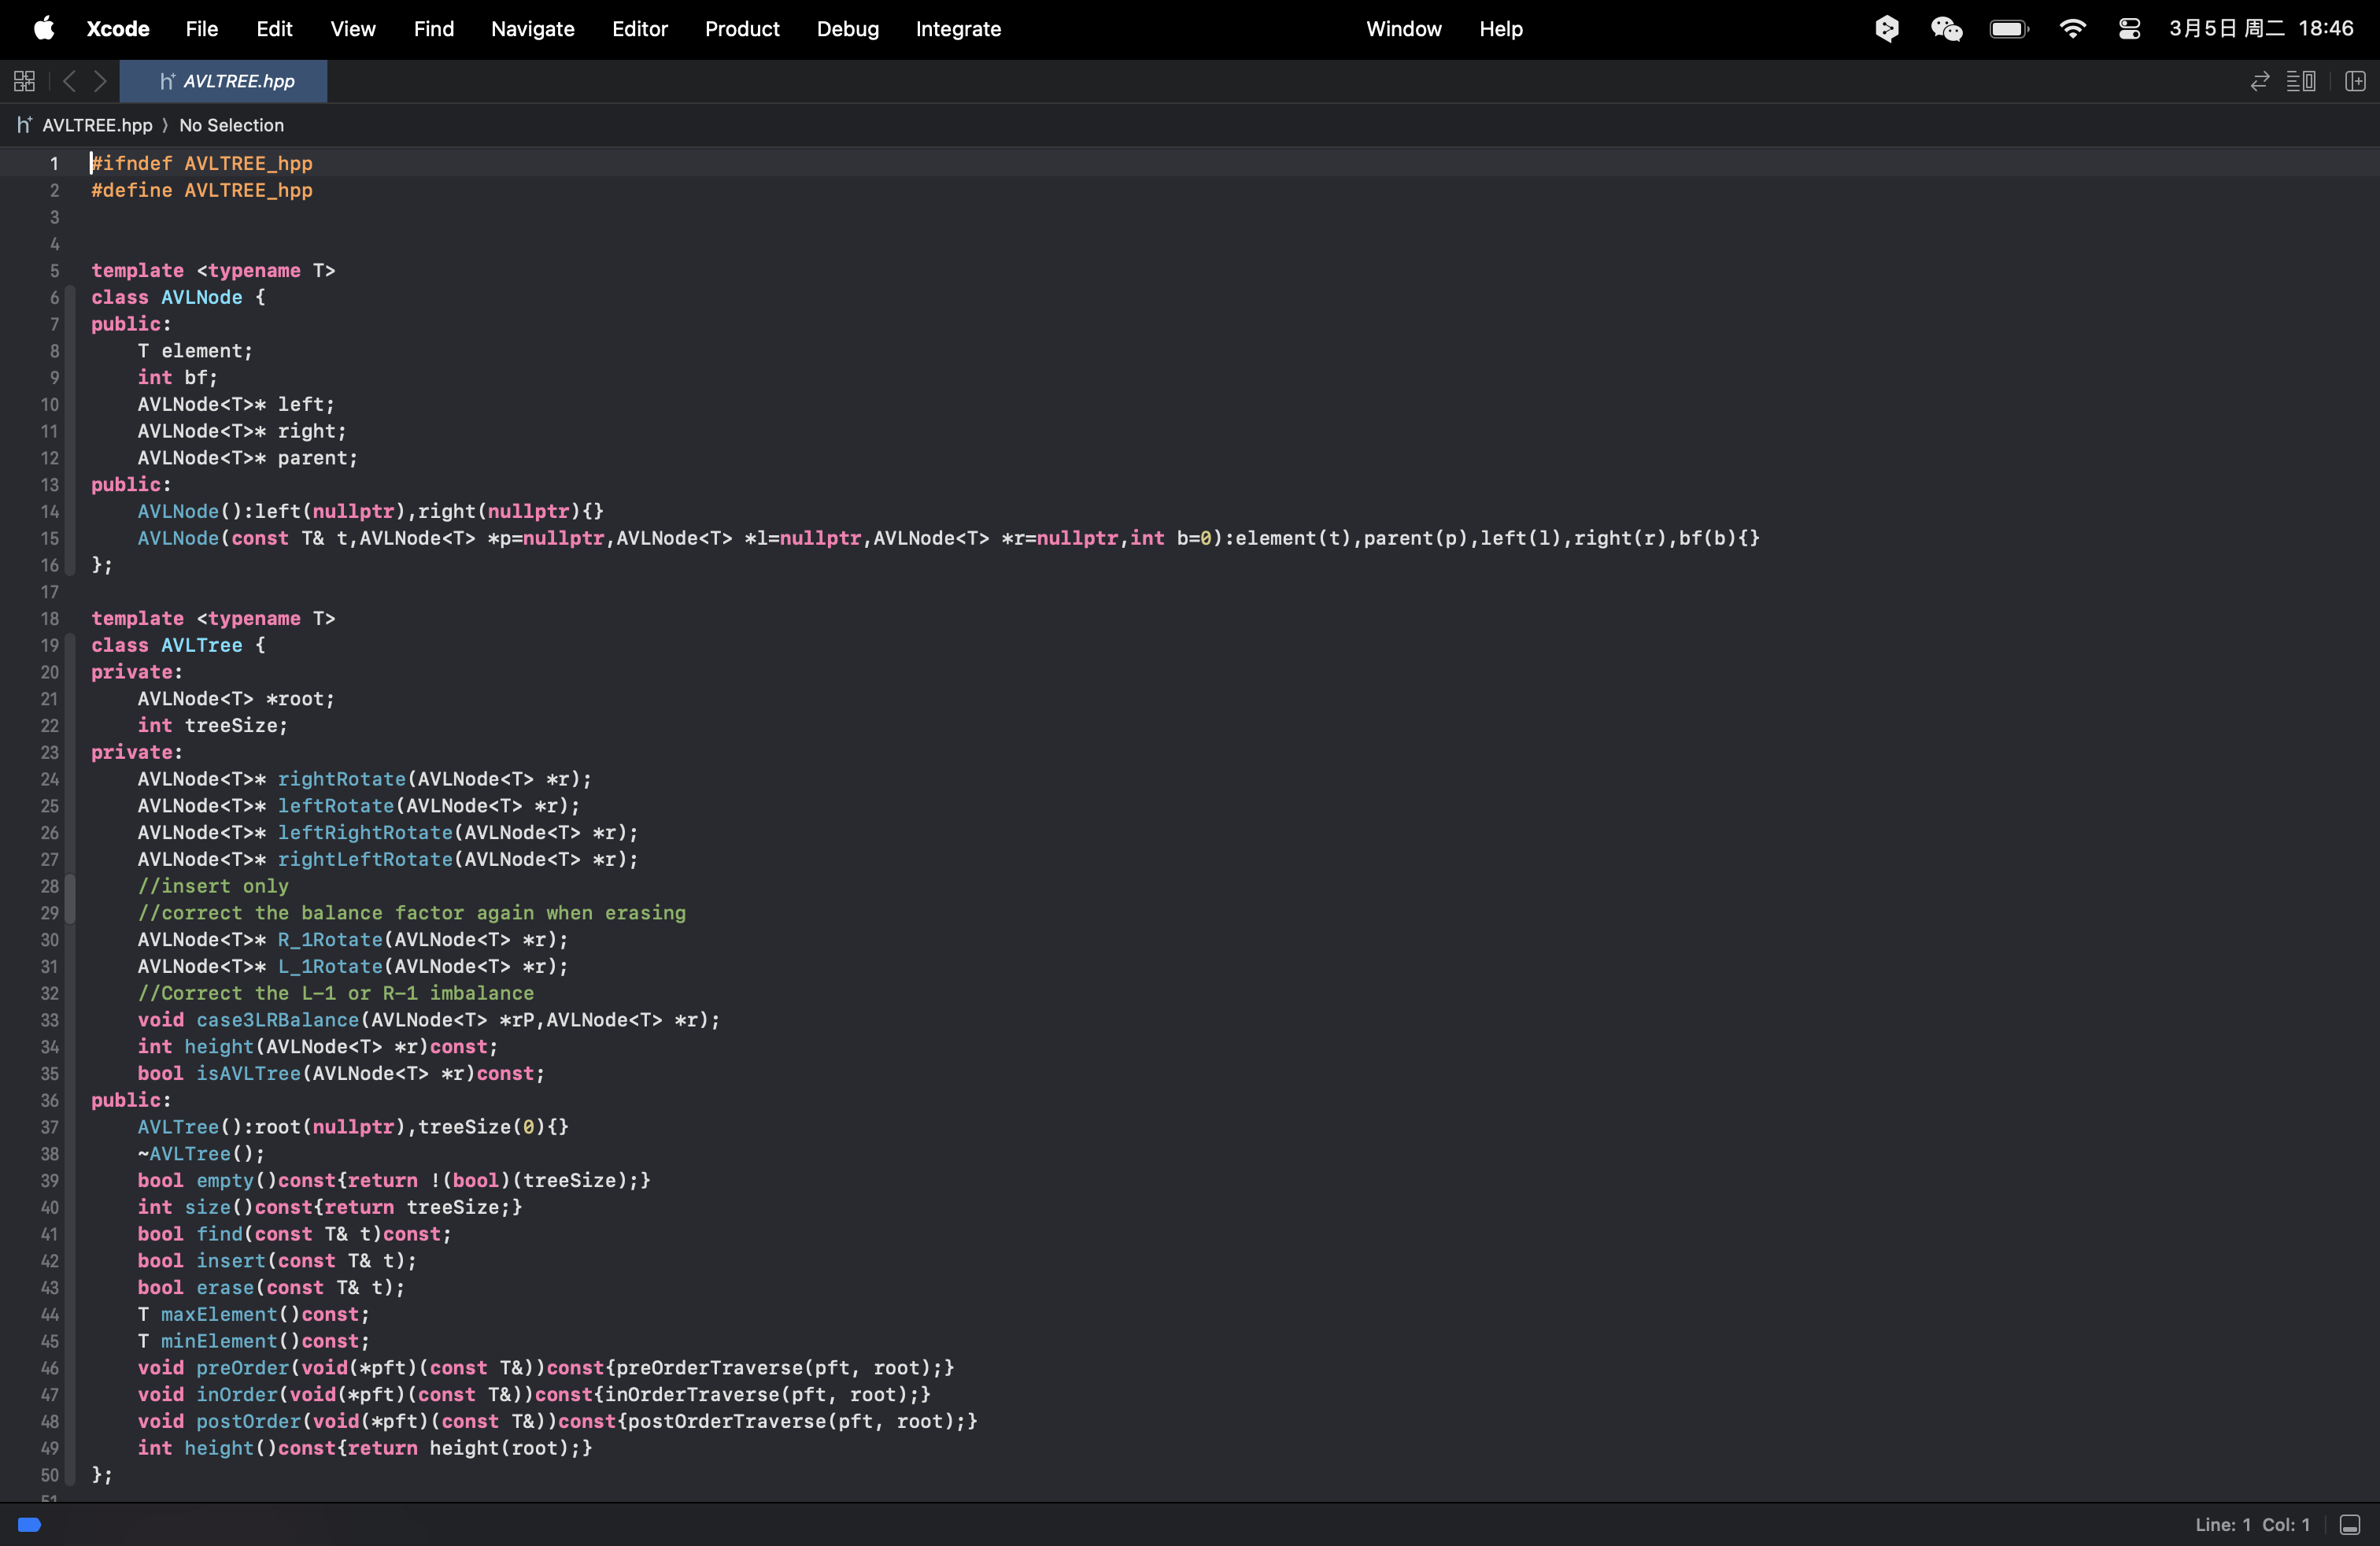Select the AVLTREE.hpp editor tab
Image resolution: width=2380 pixels, height=1546 pixels.
[223, 81]
